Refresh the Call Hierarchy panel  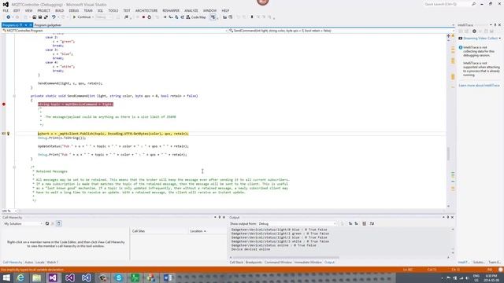point(47,223)
